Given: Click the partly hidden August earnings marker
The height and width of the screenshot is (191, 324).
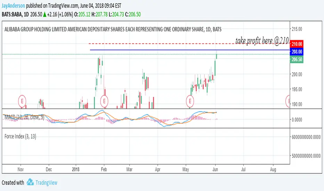Looking at the screenshot, I should pyautogui.click(x=287, y=101).
